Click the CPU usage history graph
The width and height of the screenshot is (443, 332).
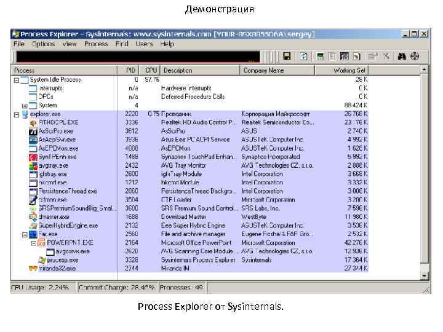pyautogui.click(x=138, y=57)
